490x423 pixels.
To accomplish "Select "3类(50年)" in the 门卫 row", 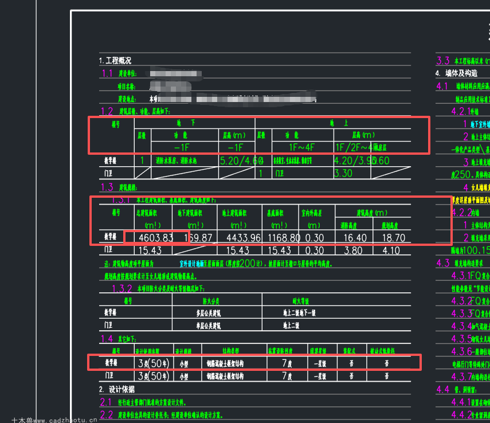I will [154, 376].
